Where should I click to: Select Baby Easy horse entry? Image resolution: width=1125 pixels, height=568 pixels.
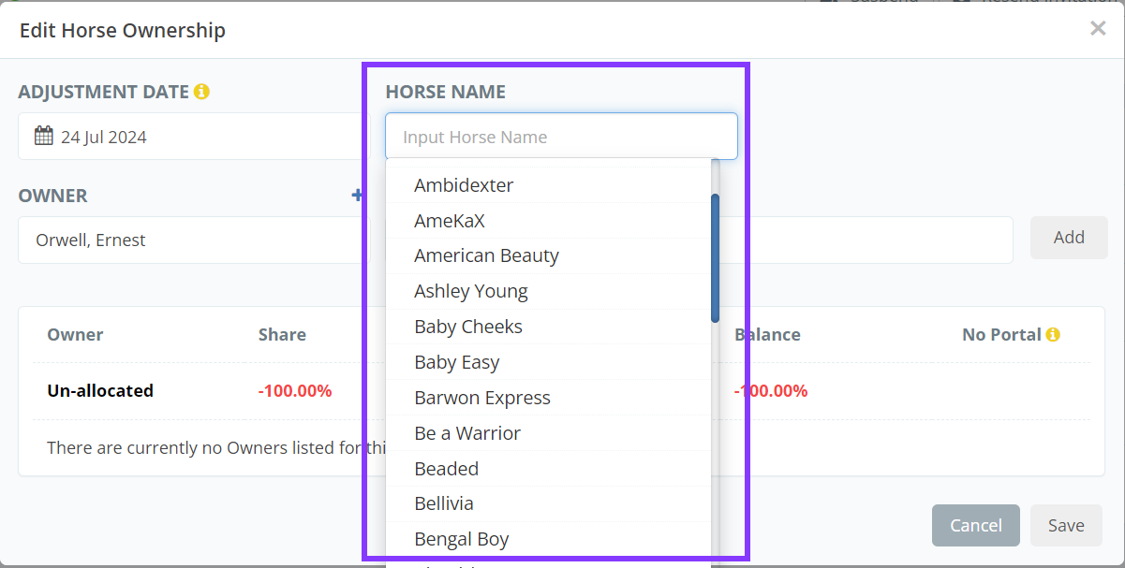(x=457, y=362)
